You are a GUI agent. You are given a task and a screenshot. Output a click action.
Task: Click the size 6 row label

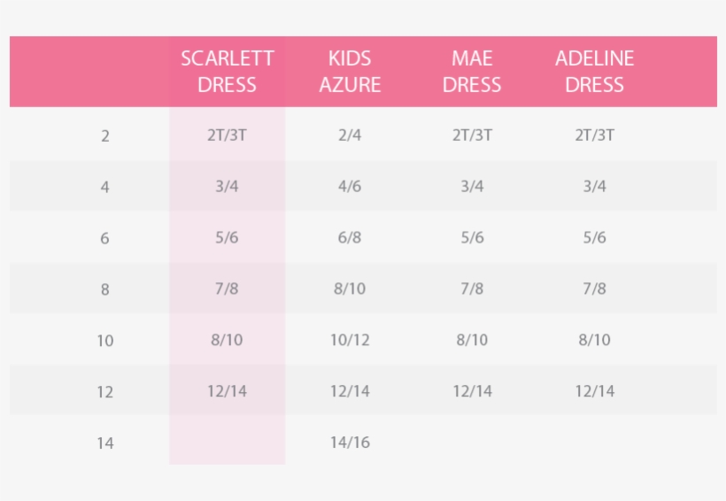click(105, 239)
